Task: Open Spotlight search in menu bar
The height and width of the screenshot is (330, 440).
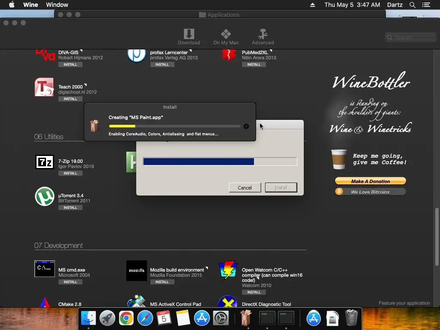Action: 412,5
